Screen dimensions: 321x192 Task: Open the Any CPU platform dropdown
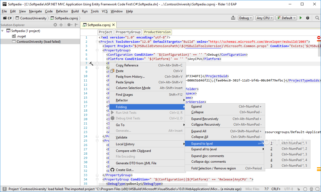coord(264,18)
